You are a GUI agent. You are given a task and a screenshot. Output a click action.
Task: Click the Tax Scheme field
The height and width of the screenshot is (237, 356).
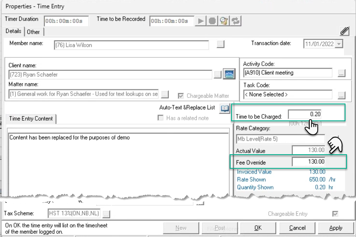74,214
